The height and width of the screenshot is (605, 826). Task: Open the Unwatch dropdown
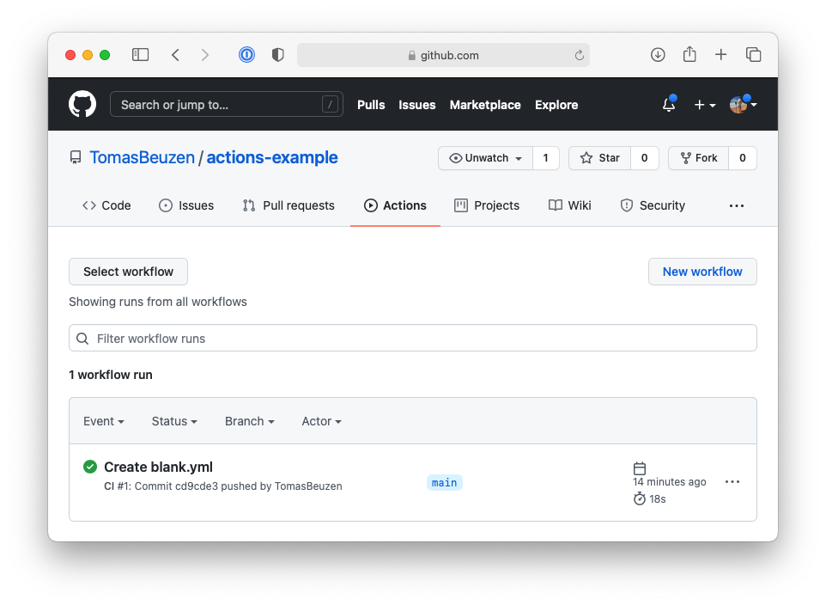click(485, 158)
